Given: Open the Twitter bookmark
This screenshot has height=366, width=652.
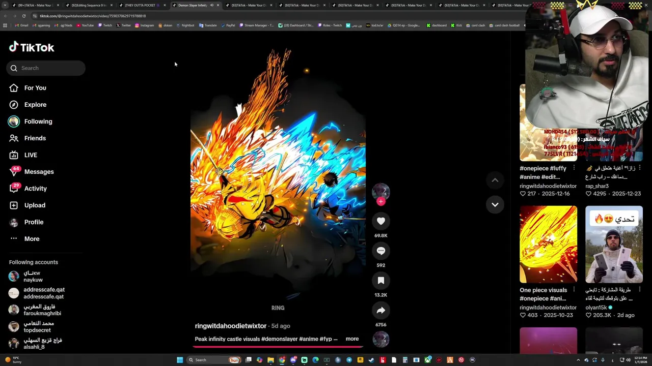Looking at the screenshot, I should coord(123,25).
